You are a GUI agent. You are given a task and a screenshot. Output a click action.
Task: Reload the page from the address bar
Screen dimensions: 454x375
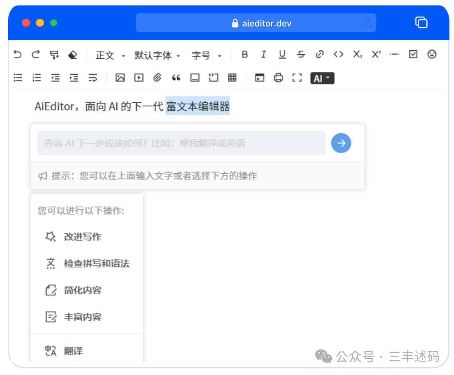[368, 23]
